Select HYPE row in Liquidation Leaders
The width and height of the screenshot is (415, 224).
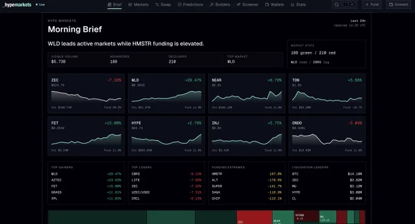[327, 192]
